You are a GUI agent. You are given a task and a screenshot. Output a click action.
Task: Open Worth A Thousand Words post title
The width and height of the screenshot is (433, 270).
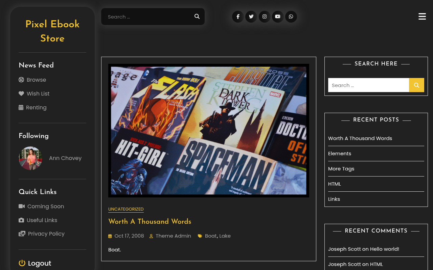pos(150,221)
